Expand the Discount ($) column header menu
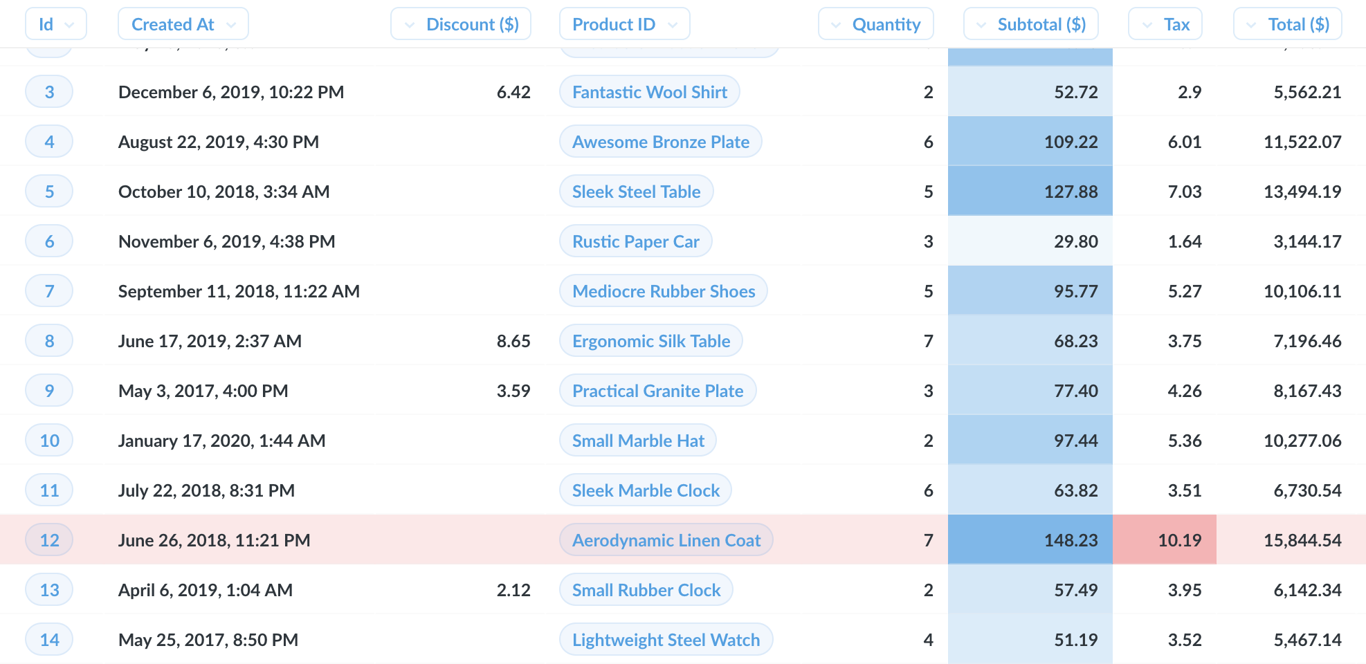1366x664 pixels. (461, 24)
